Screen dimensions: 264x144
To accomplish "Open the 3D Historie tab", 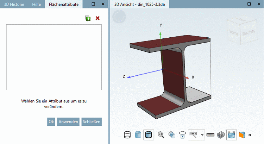I will click(x=14, y=4).
